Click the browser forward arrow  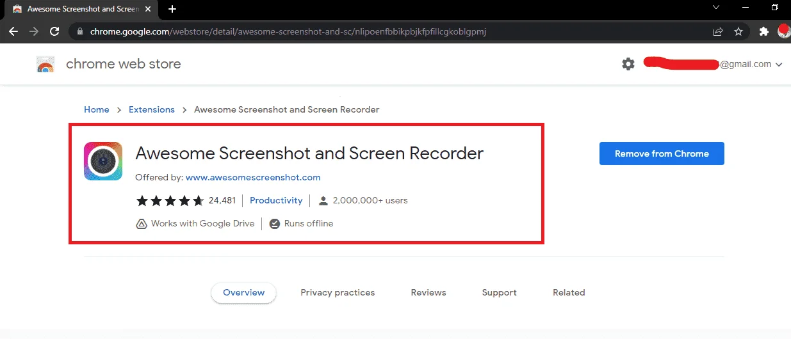coord(34,31)
